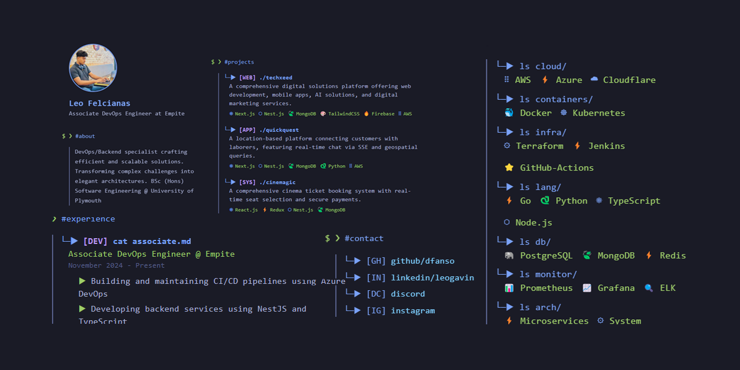This screenshot has width=740, height=370.
Task: Click the name 'Leo Felcianas'
Action: pyautogui.click(x=99, y=103)
